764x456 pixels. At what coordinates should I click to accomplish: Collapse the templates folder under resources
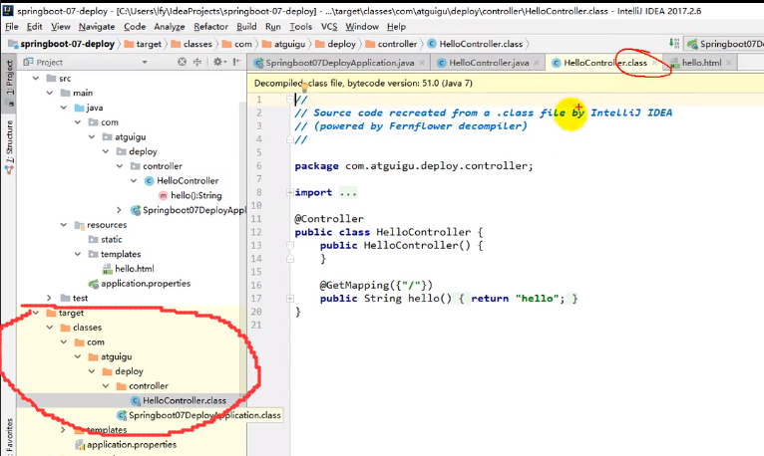78,254
